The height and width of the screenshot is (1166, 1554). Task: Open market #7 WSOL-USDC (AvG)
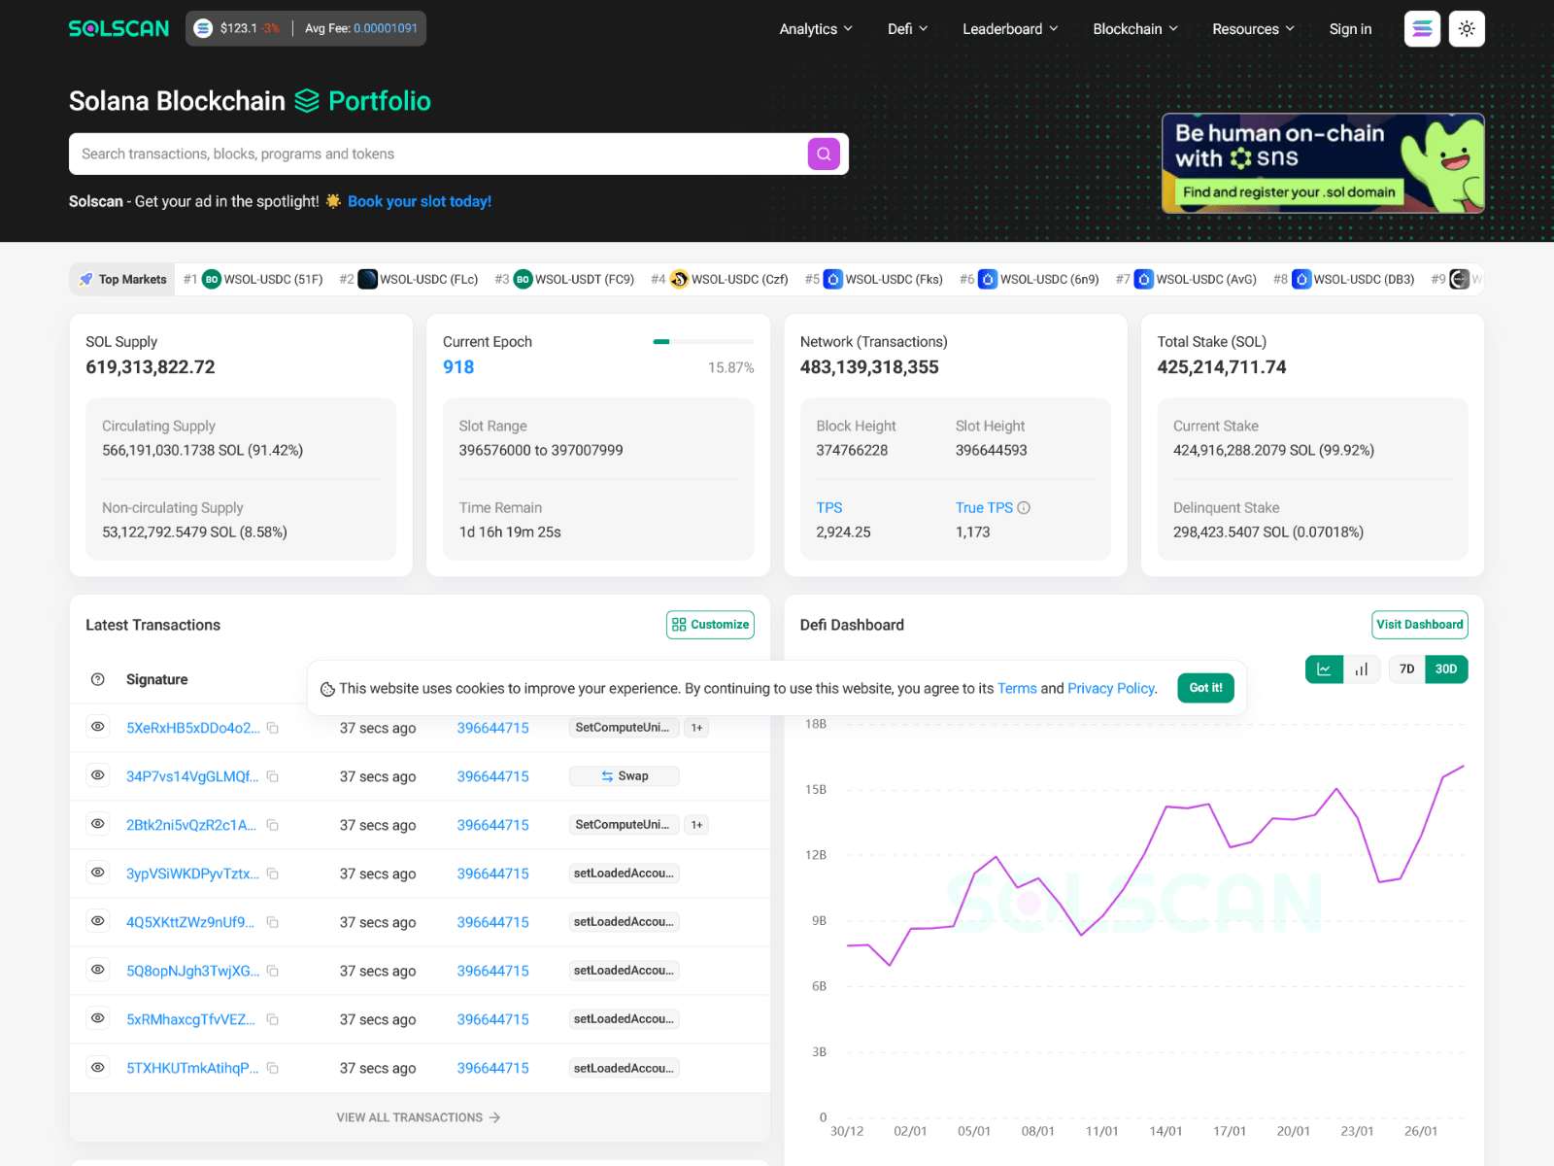pyautogui.click(x=1195, y=279)
